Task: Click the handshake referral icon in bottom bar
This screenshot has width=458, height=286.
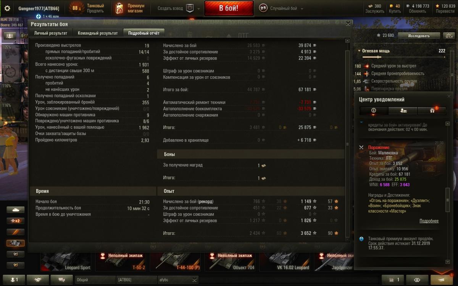Action: point(38,280)
